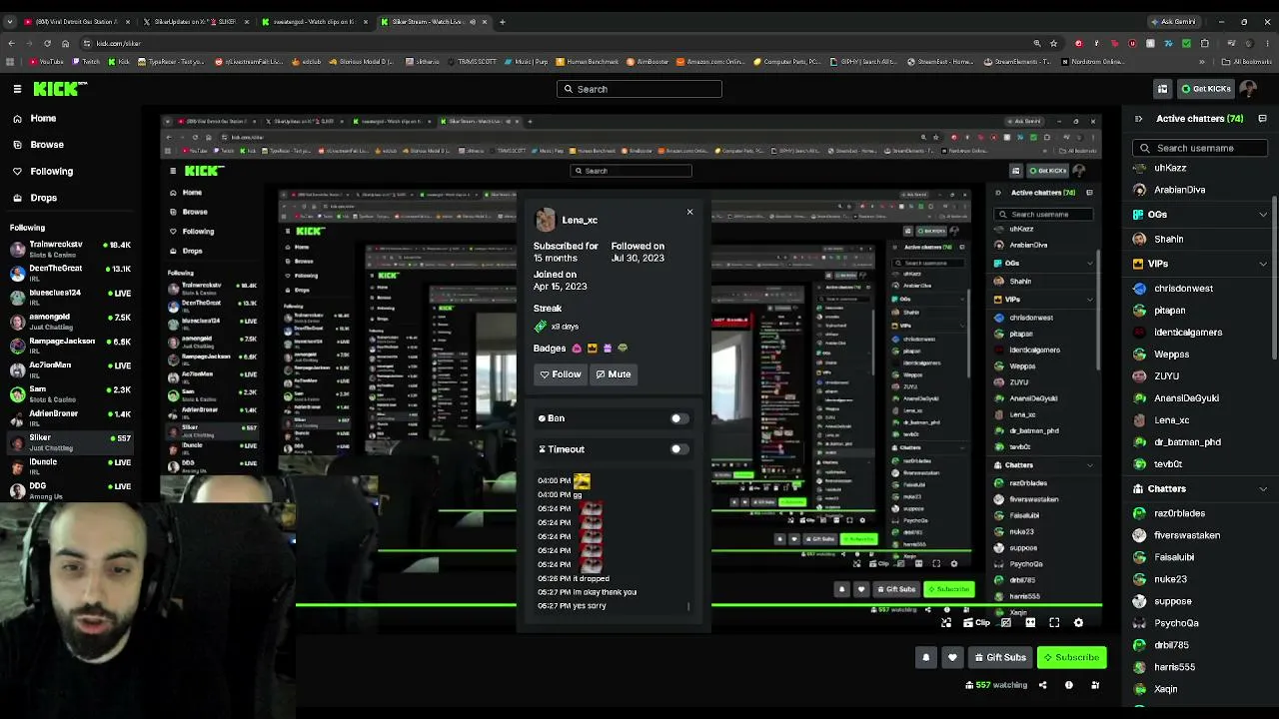The height and width of the screenshot is (719, 1279).
Task: Open the info icon next to 557 watching
Action: pos(1068,685)
